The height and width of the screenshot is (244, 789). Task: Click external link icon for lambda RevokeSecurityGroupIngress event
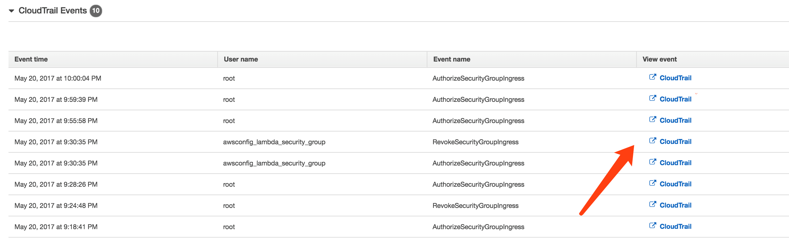tap(652, 141)
